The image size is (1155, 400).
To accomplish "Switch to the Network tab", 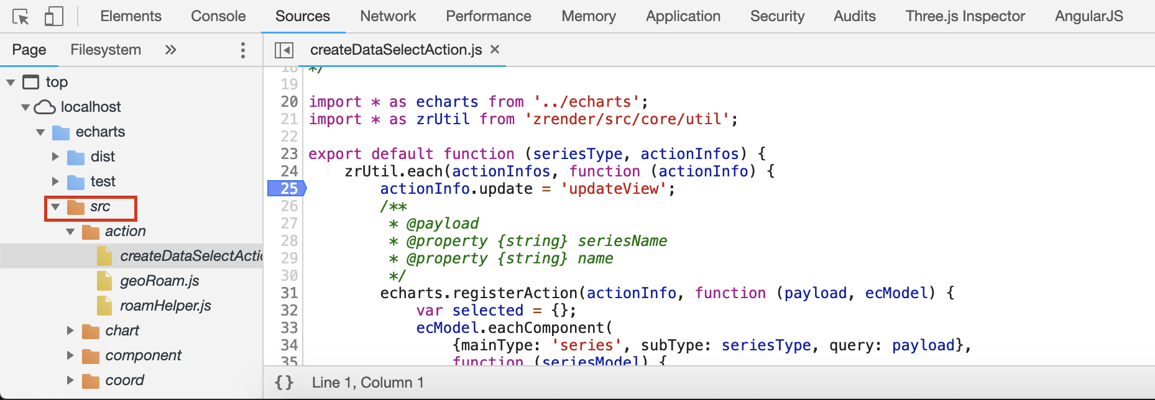I will (x=388, y=16).
